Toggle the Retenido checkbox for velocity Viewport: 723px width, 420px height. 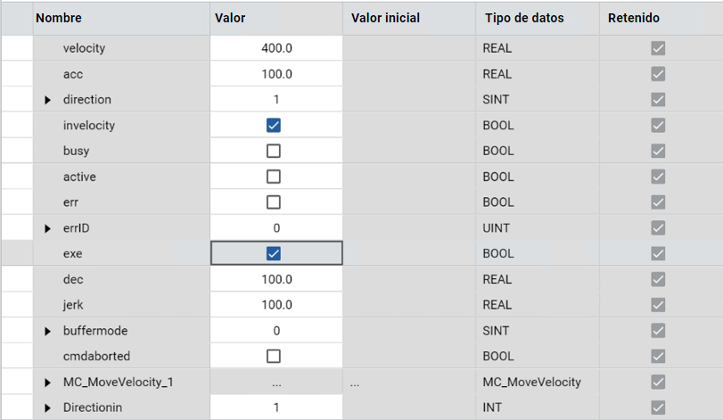658,48
